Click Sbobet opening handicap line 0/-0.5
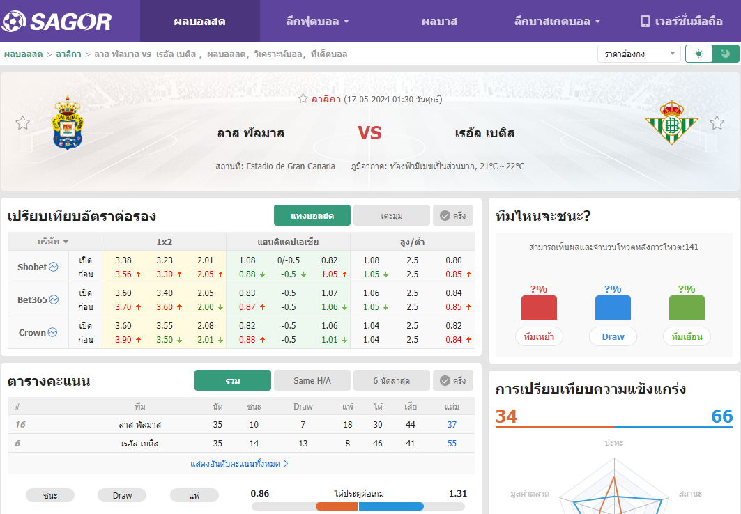Image resolution: width=741 pixels, height=514 pixels. point(289,260)
